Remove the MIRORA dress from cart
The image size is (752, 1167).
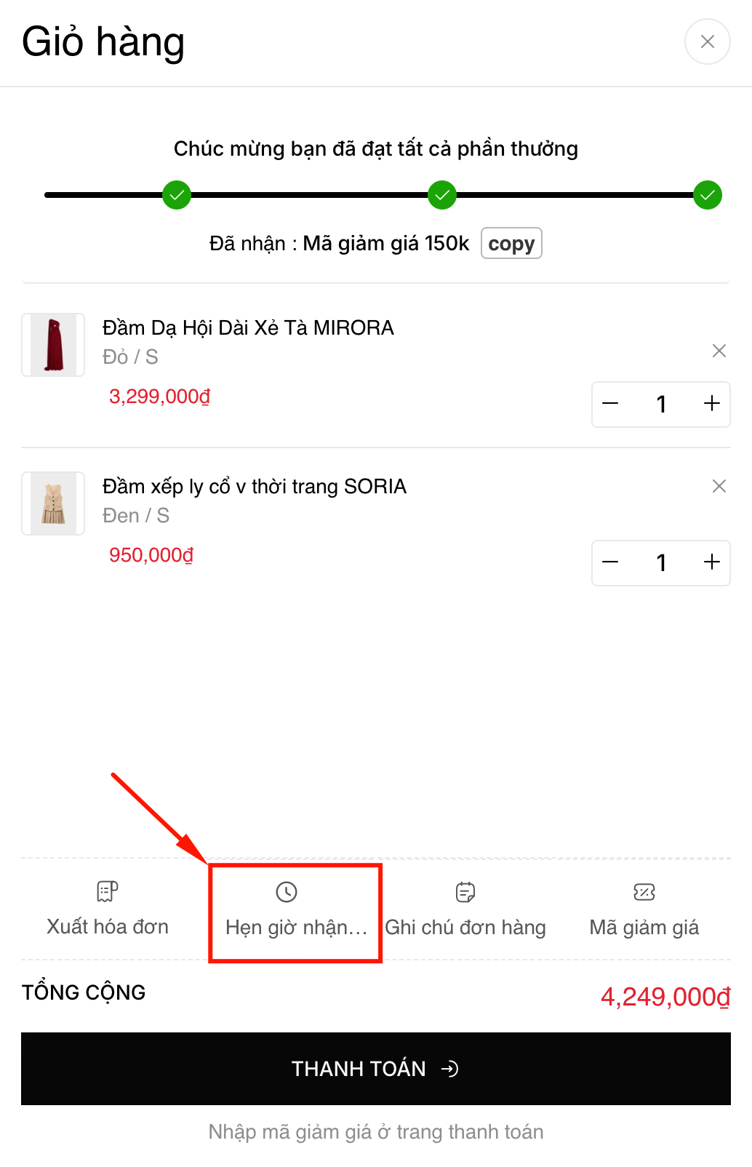click(x=719, y=351)
